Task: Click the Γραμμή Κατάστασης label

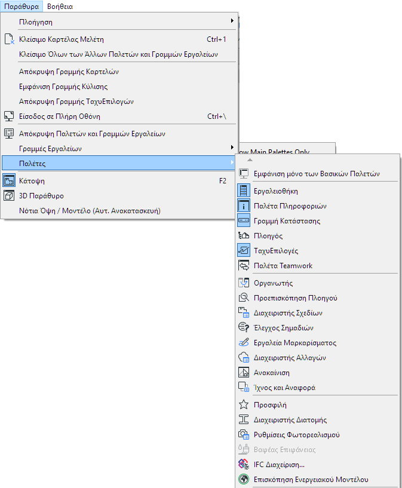Action: 287,221
